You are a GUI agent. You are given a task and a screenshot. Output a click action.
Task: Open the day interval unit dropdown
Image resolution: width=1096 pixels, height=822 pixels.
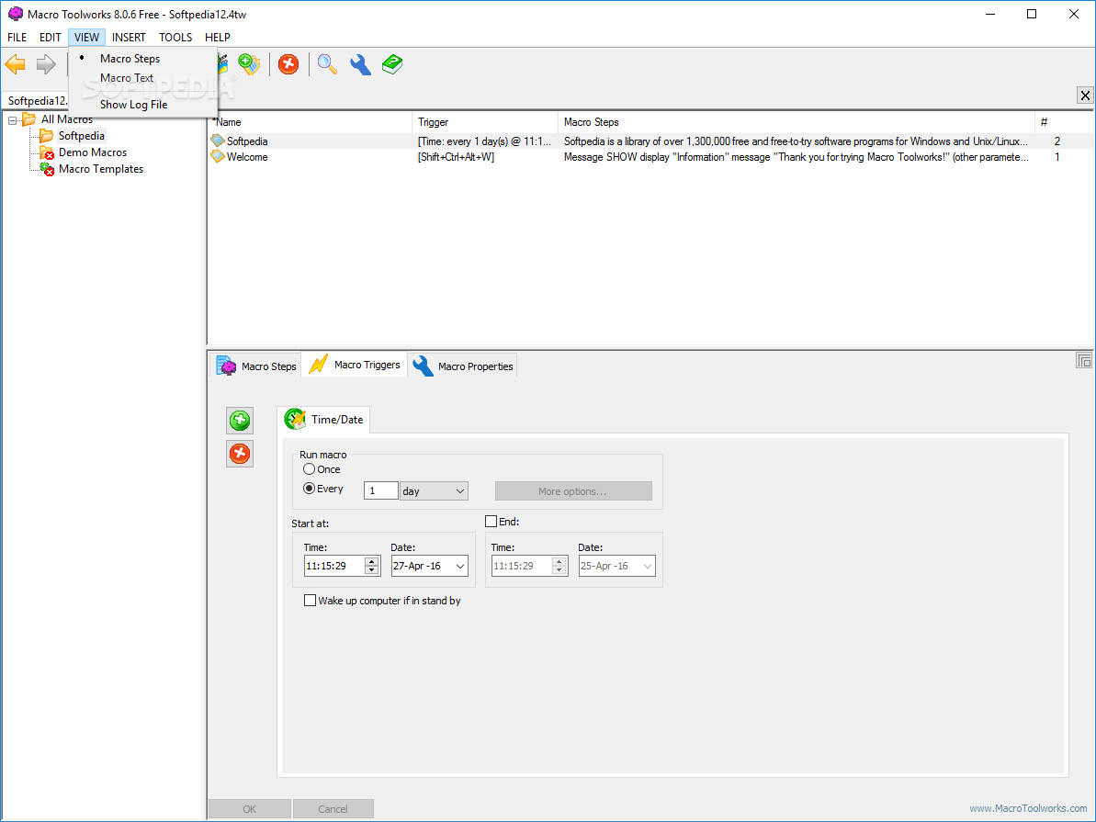click(x=434, y=490)
